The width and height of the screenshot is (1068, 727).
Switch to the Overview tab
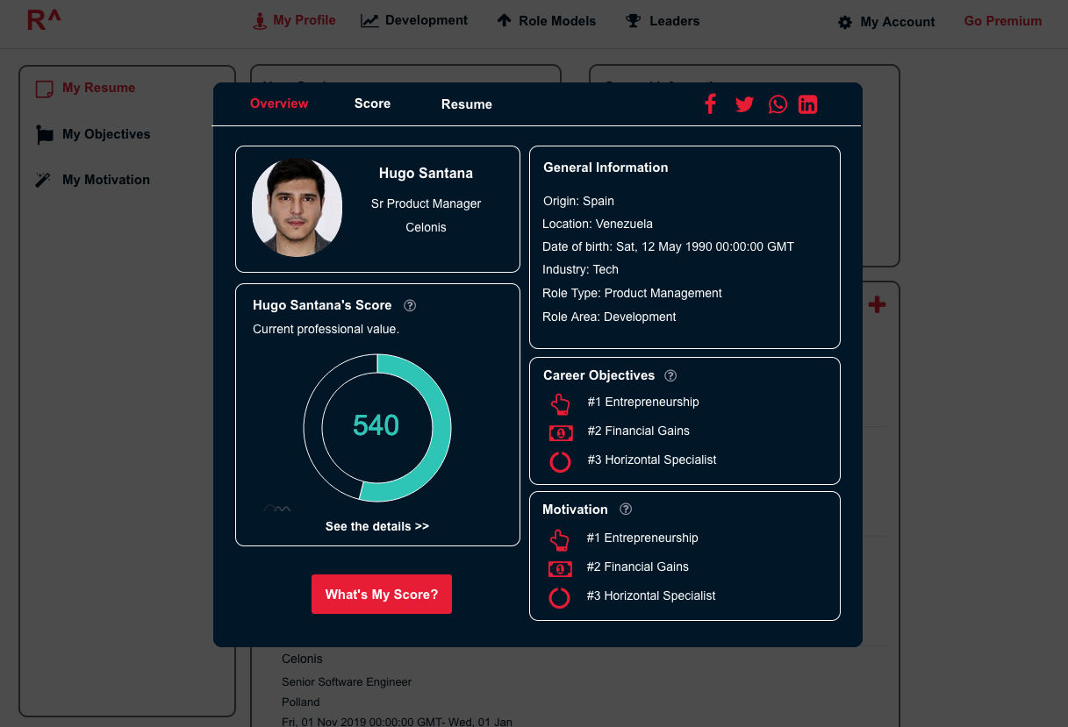click(x=279, y=103)
